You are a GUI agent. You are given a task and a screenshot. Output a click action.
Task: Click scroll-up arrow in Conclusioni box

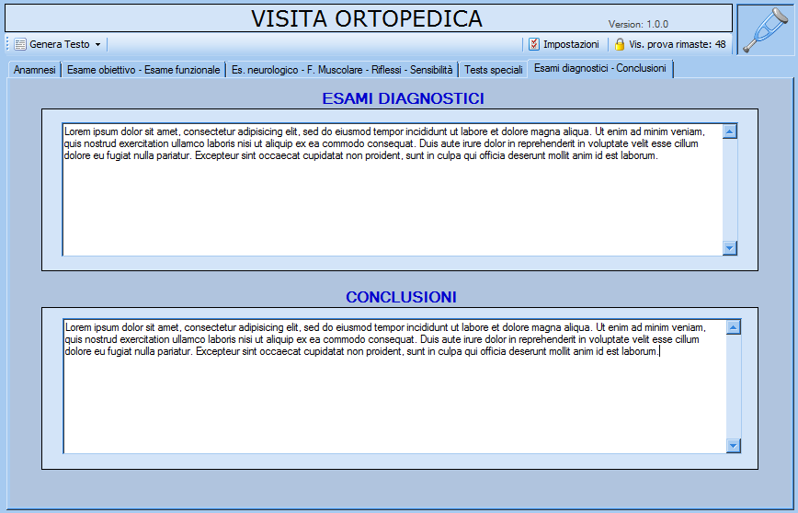[x=734, y=327]
